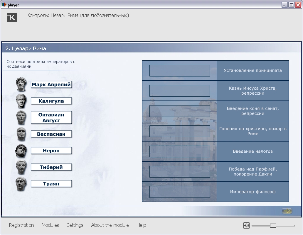
Task: Select the Нерон name label
Action: pyautogui.click(x=51, y=151)
